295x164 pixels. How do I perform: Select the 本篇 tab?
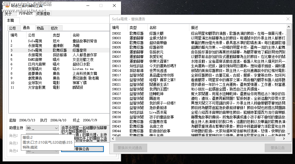click(10, 20)
